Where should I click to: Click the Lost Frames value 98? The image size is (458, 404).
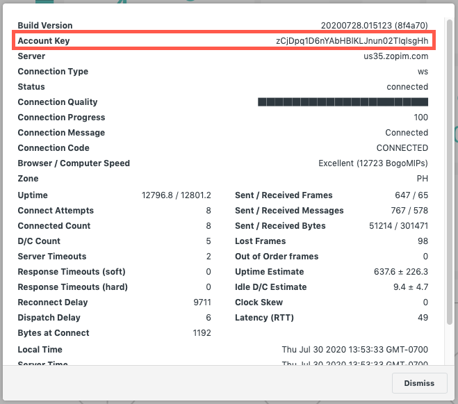coord(423,241)
